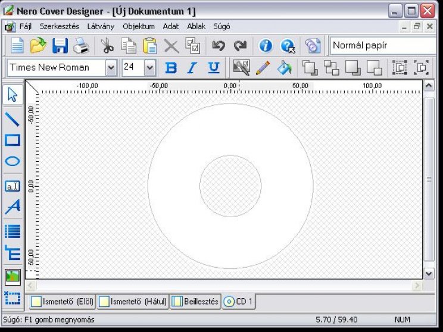Viewport: 443px width, 332px height.
Task: Open the background properties brush icon
Action: pos(241,68)
